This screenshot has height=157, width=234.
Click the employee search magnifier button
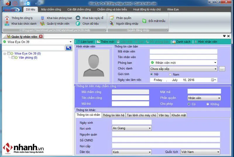(x=69, y=48)
